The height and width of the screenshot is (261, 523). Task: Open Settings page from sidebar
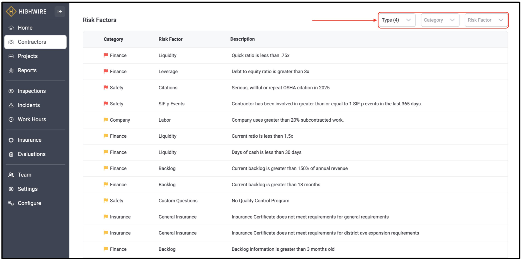tap(35, 189)
